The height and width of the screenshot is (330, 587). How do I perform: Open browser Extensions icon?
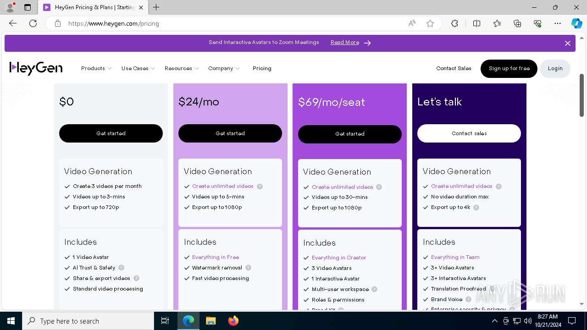[x=454, y=23]
